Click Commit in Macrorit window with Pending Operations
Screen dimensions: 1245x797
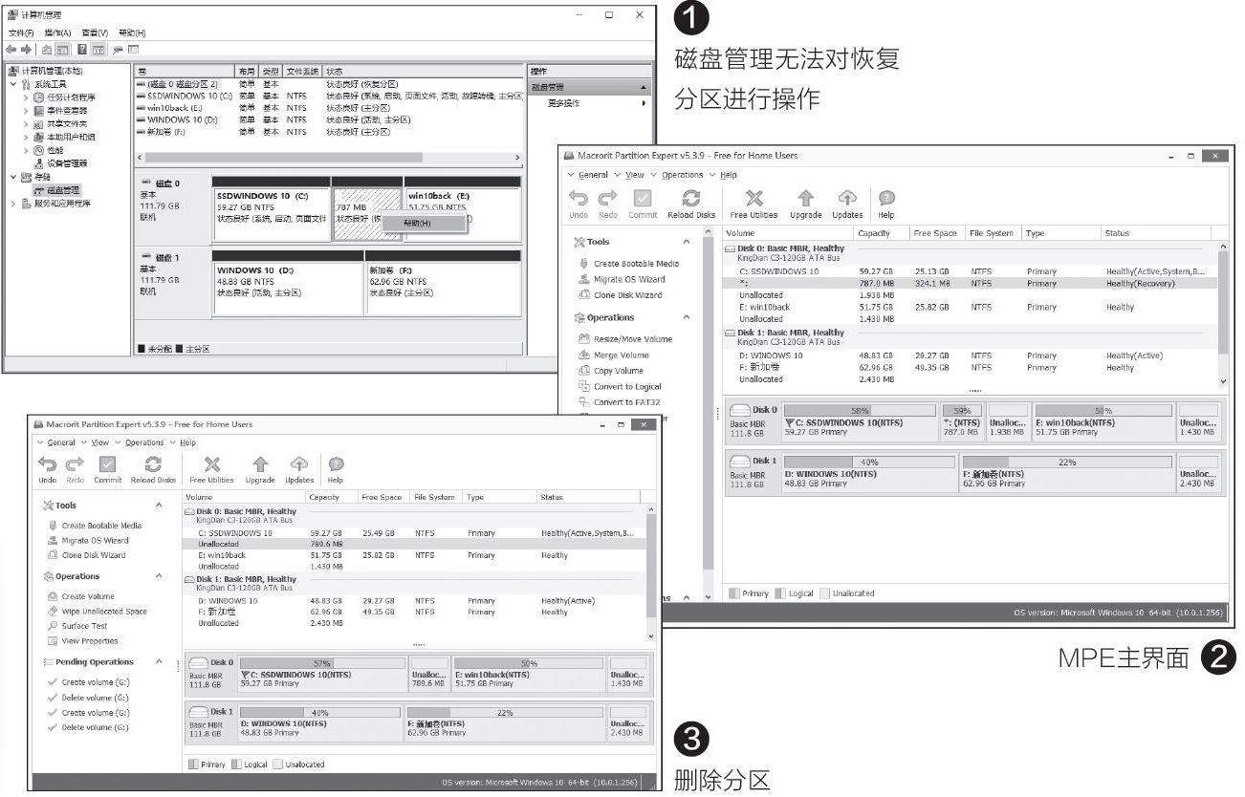107,468
